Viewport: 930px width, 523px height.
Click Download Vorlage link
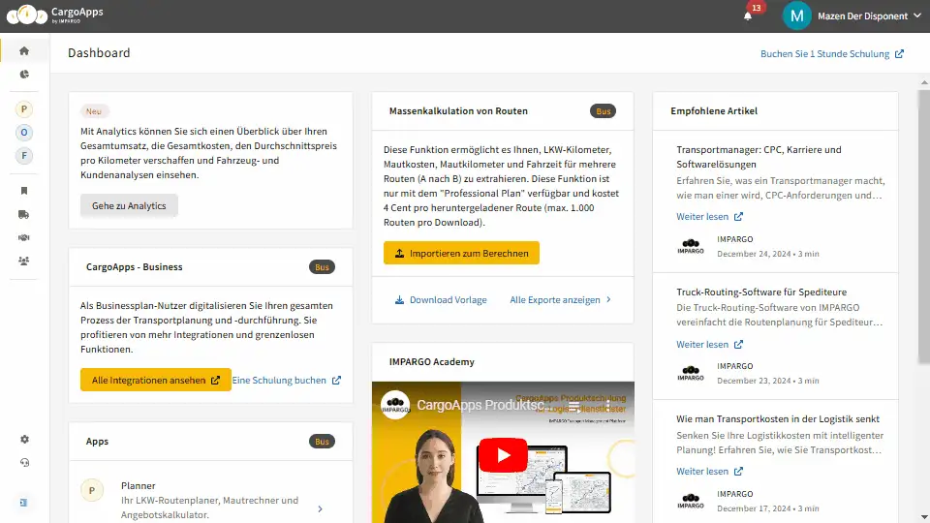coord(441,300)
